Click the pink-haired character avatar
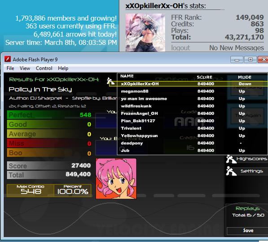The height and width of the screenshot is (242, 268). [116, 179]
